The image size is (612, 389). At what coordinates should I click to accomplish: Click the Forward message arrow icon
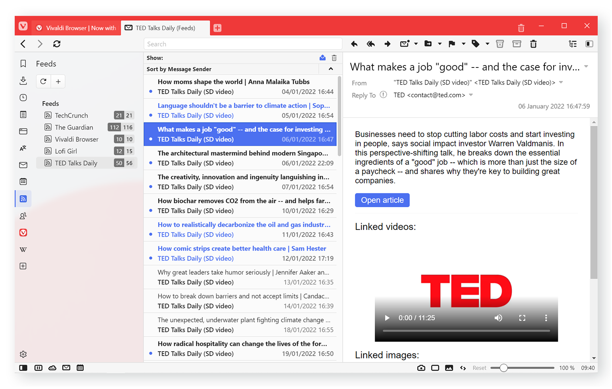tap(387, 44)
